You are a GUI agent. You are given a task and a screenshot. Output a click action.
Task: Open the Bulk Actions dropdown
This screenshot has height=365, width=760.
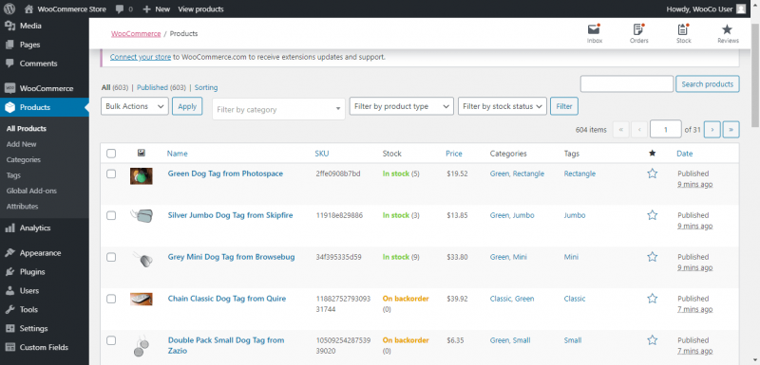point(134,106)
